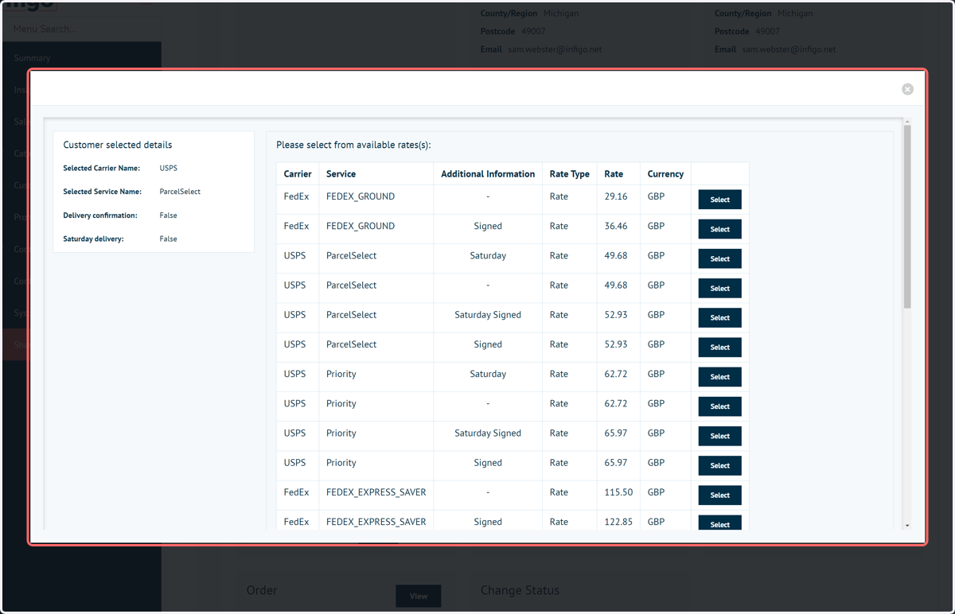This screenshot has width=955, height=614.
Task: Click the Saturday delivery value False
Action: click(168, 239)
